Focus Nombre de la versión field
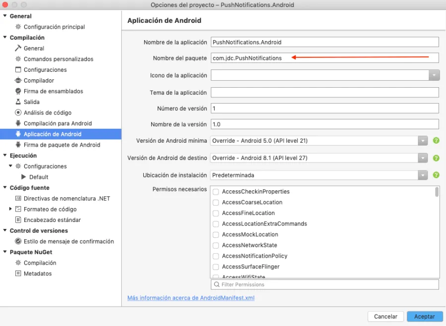Viewport: 446px width, 326px height. pyautogui.click(x=325, y=124)
